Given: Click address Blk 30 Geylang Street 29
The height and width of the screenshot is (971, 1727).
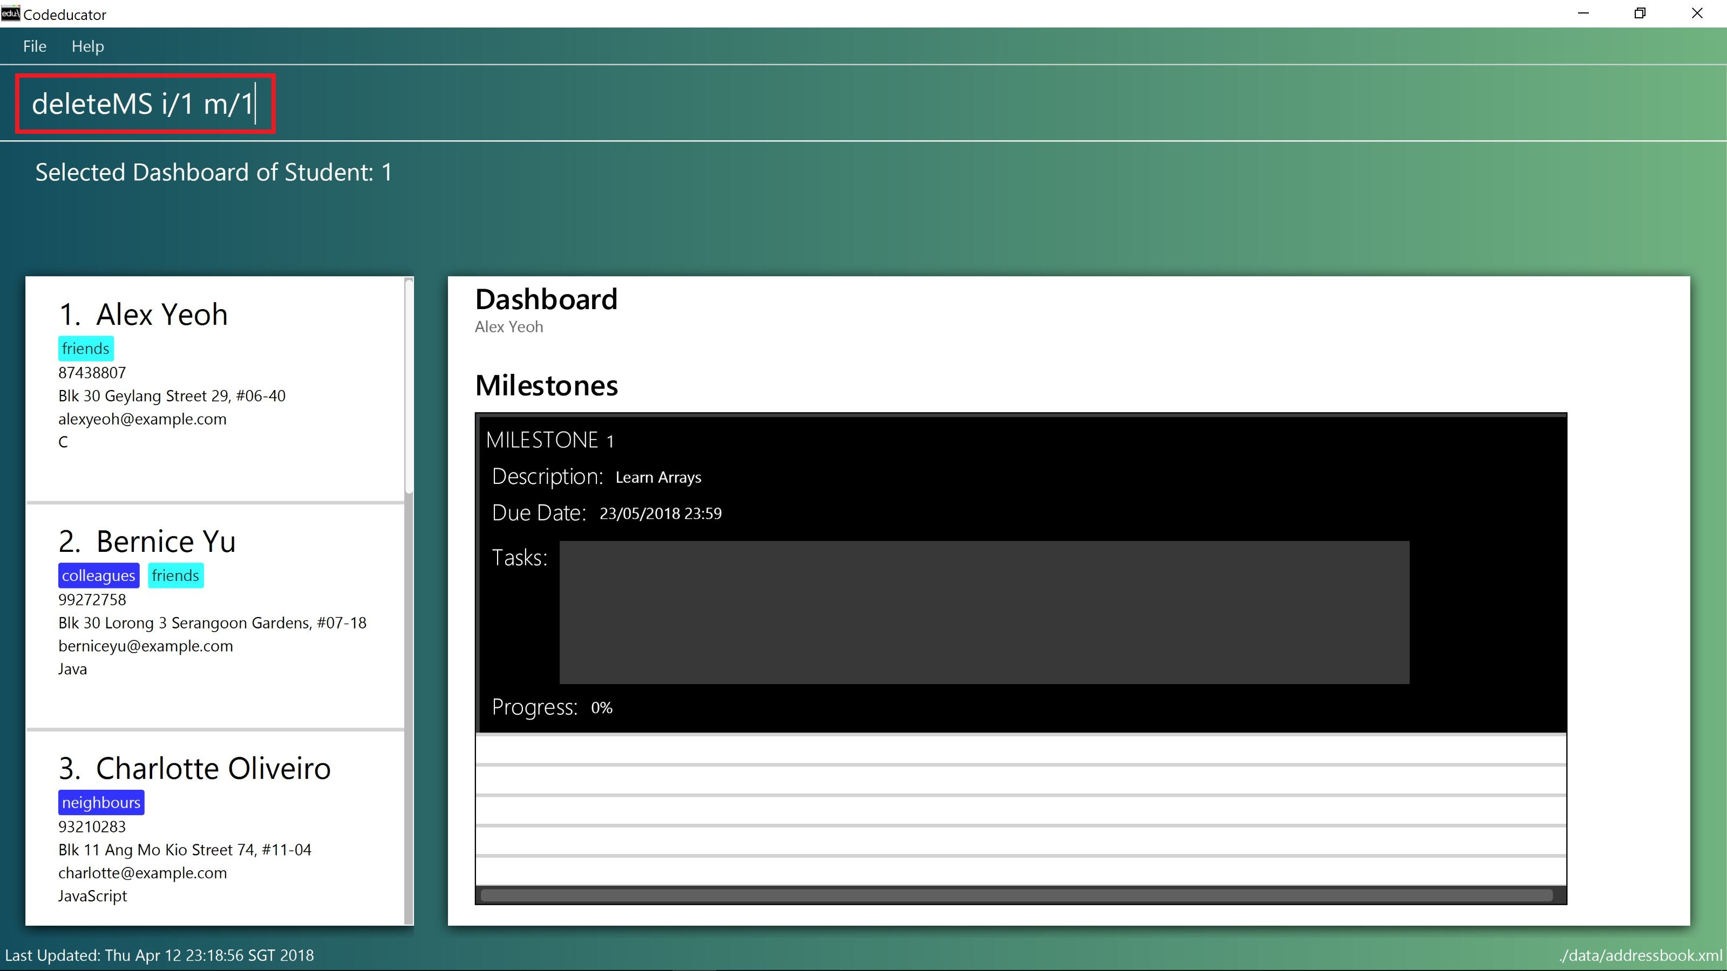Looking at the screenshot, I should click(172, 396).
